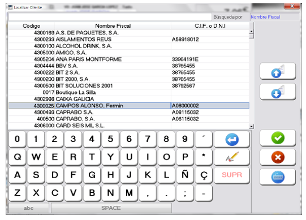Viewport: 306px width, 220px height.
Task: Tap the C key
Action: [x=55, y=193]
